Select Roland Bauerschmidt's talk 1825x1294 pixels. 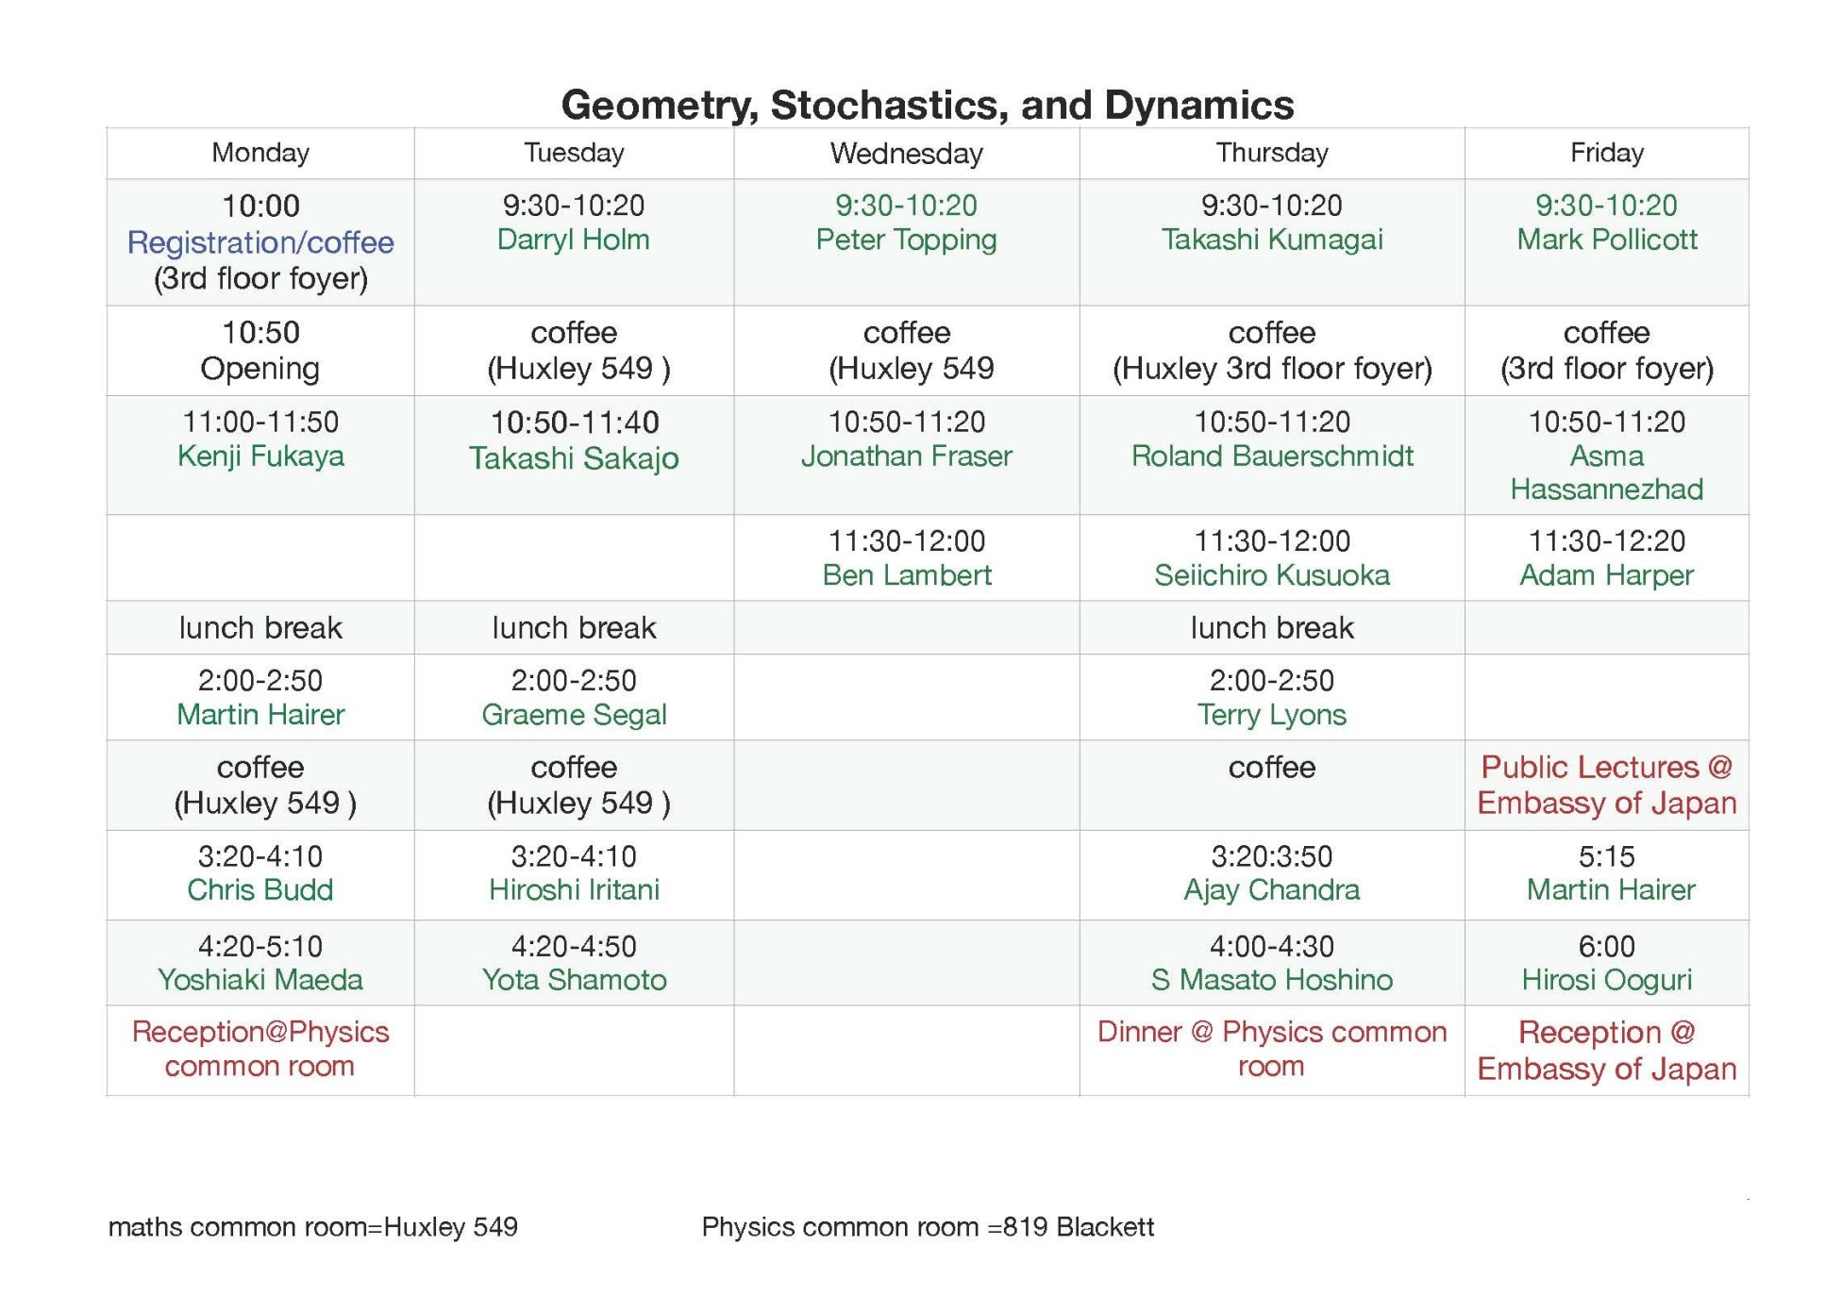coord(1271,456)
